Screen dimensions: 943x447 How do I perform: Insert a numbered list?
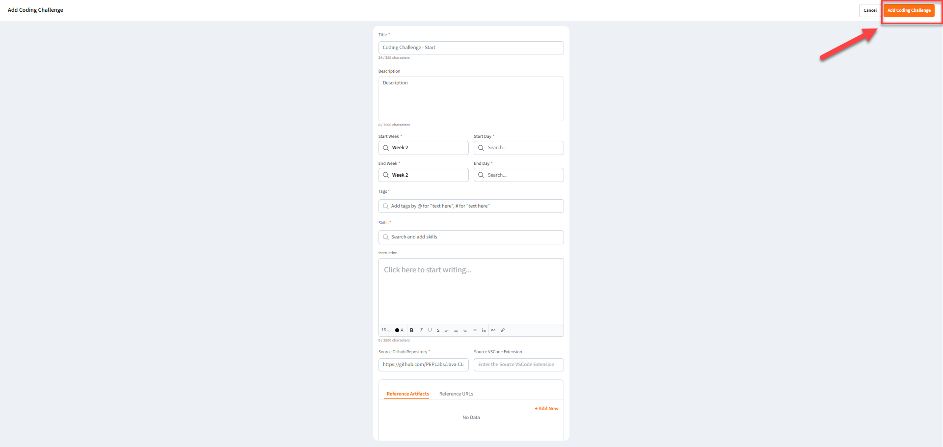(484, 330)
